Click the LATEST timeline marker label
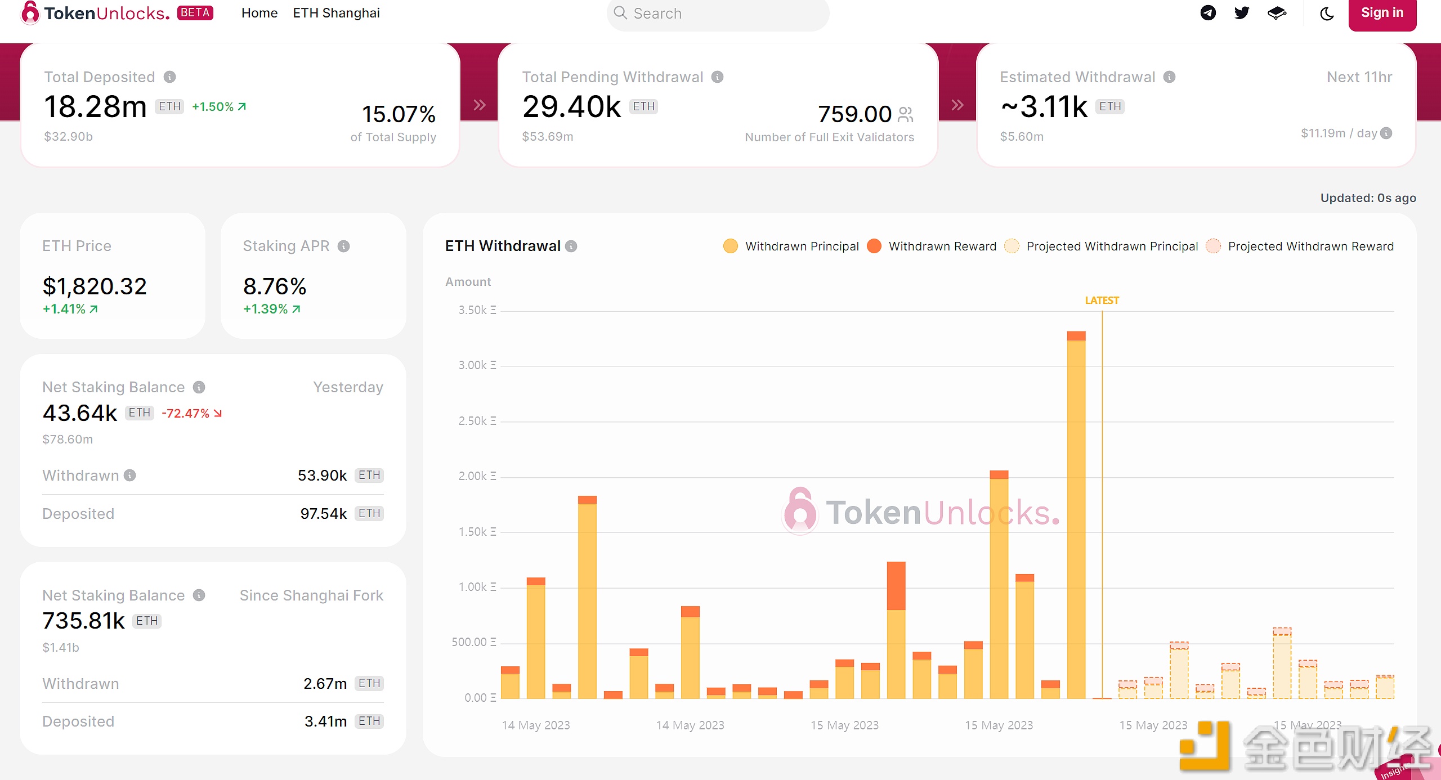The image size is (1441, 780). point(1102,301)
